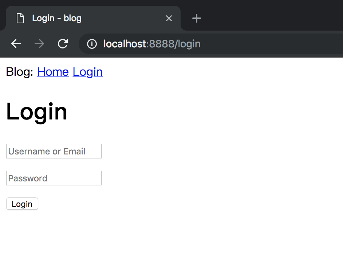View site information for localhost
The height and width of the screenshot is (271, 343).
(x=92, y=44)
